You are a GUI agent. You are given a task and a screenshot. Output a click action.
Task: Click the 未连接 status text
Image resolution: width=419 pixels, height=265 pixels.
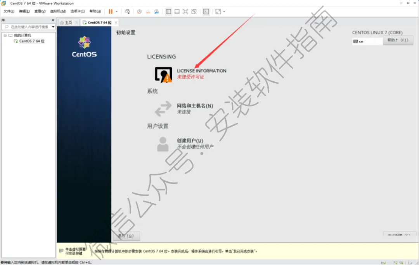[x=184, y=112]
